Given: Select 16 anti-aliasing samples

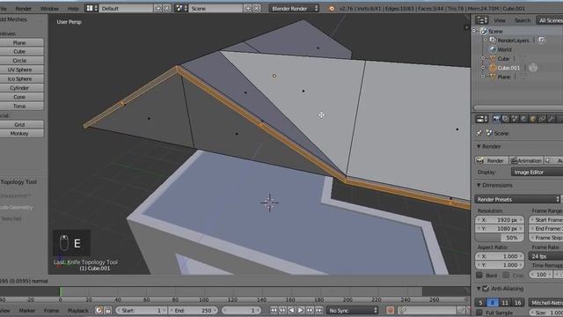Looking at the screenshot, I should pyautogui.click(x=518, y=303).
